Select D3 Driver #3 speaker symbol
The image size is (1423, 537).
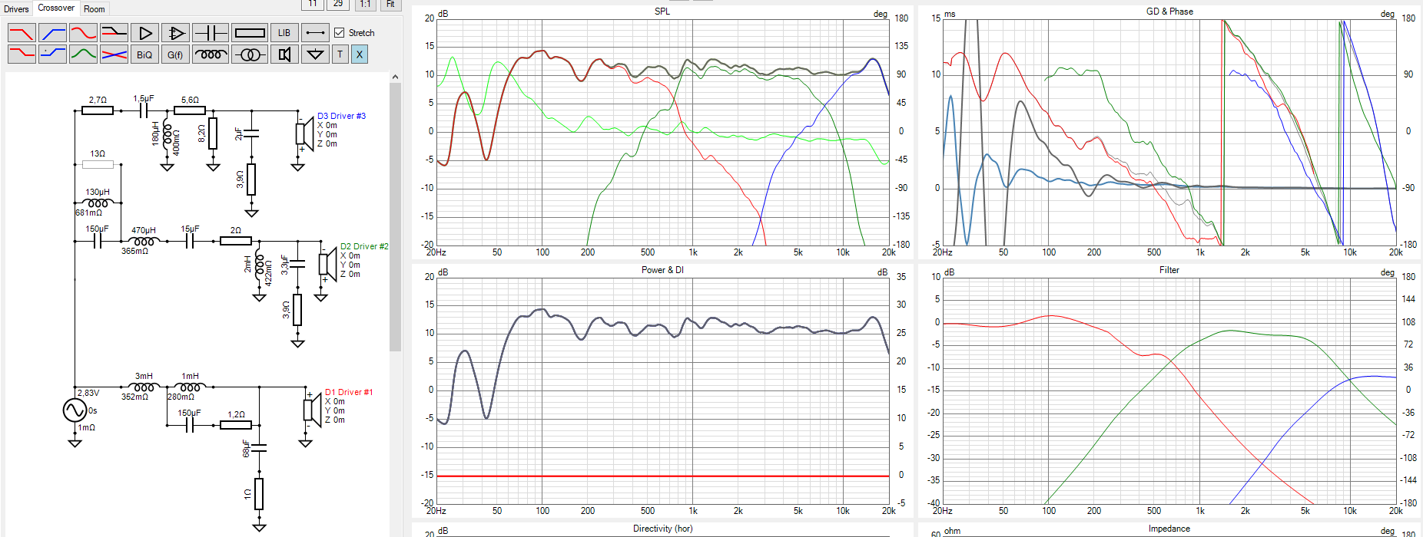click(305, 133)
